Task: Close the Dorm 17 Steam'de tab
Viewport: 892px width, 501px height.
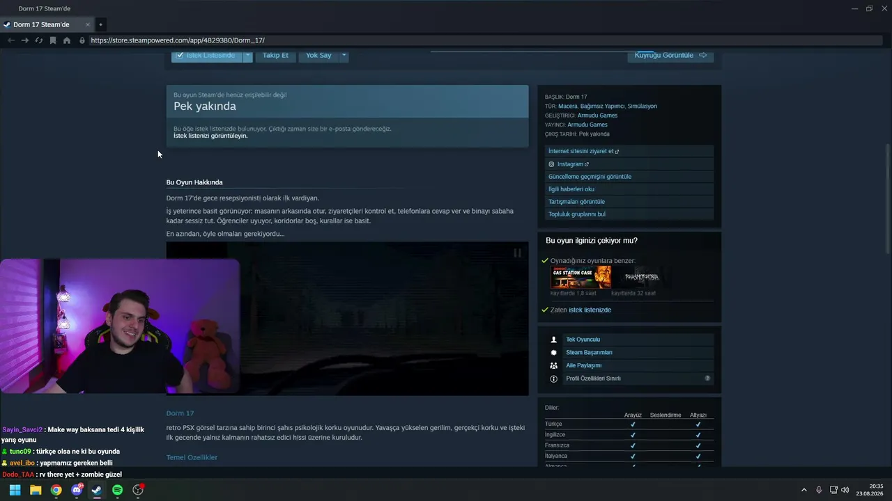Action: [x=88, y=24]
